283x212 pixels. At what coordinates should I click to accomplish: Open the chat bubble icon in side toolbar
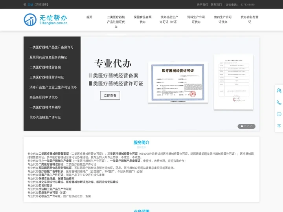(x=279, y=114)
